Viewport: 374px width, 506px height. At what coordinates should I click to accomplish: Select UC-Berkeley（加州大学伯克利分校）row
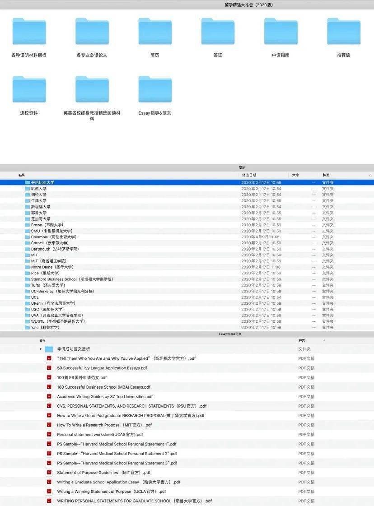coord(187,291)
